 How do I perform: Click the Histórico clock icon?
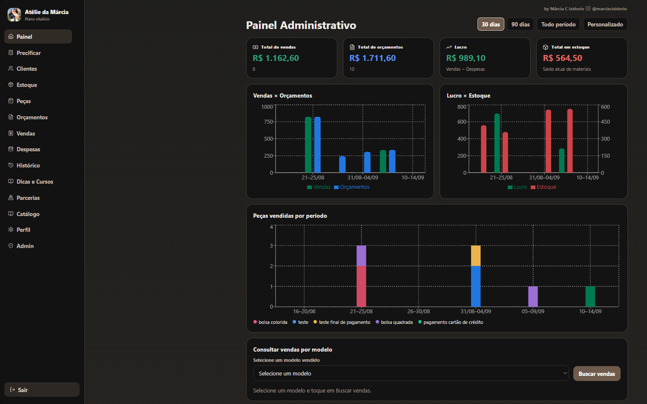[x=11, y=165]
